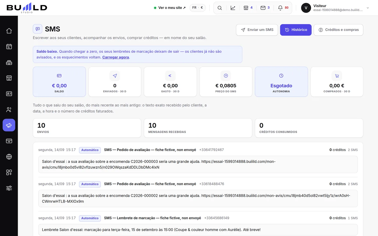Image resolution: width=378 pixels, height=236 pixels.
Task: Click the cart icon in Comprados card
Action: (337, 76)
